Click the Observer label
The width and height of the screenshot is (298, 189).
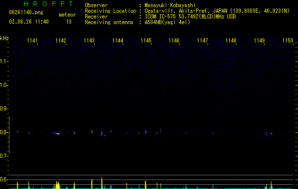96,5
